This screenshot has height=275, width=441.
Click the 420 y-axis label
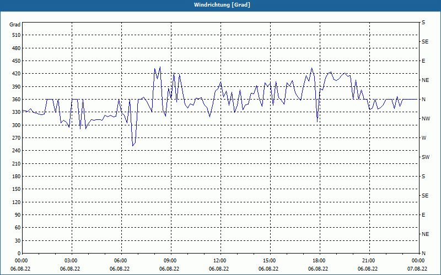17,74
